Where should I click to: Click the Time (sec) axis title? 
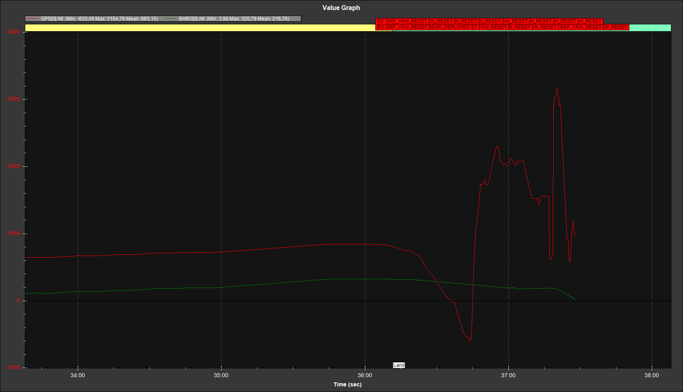(347, 384)
